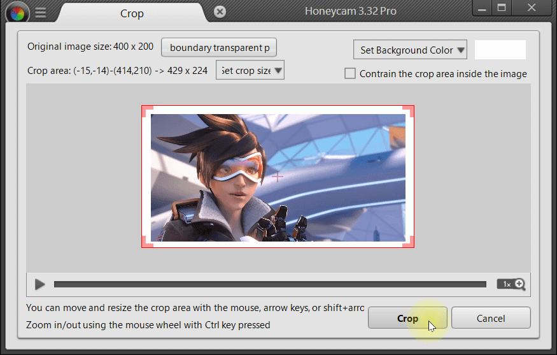557x355 pixels.
Task: Enable Contrain the crop area inside image
Action: pos(350,73)
